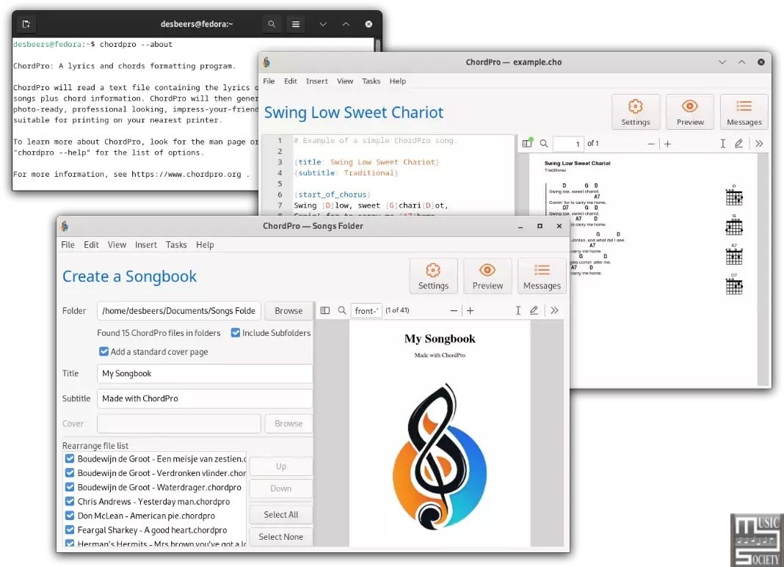Image resolution: width=784 pixels, height=567 pixels.
Task: Toggle Include Subfolders checkbox
Action: coord(236,333)
